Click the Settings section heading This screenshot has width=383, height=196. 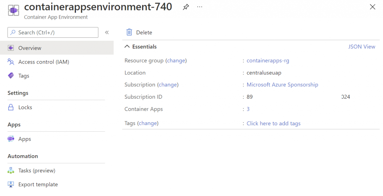click(18, 93)
